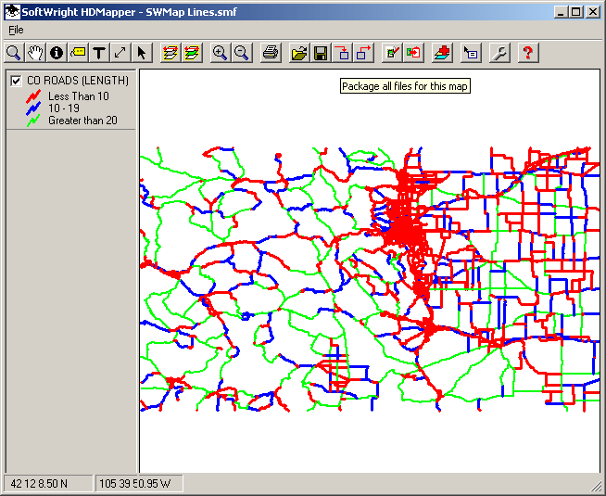This screenshot has height=496, width=606.
Task: Add a layer with red plus icon
Action: click(442, 53)
